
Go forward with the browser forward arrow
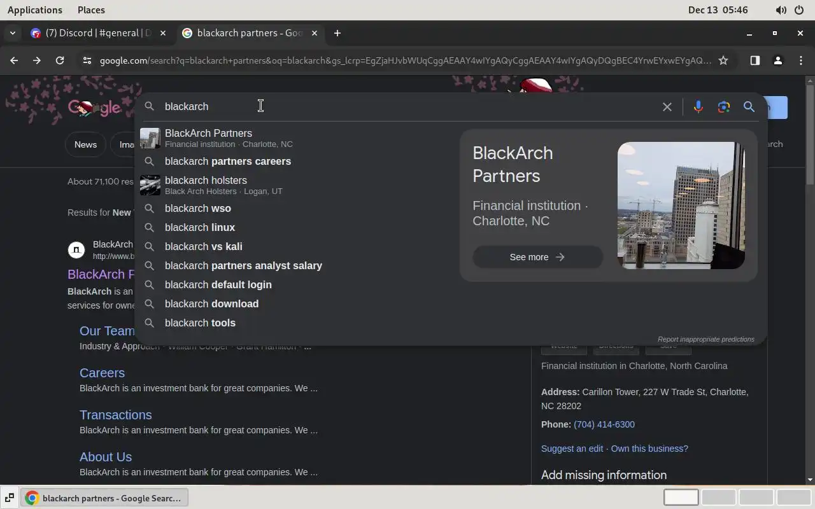(x=37, y=60)
